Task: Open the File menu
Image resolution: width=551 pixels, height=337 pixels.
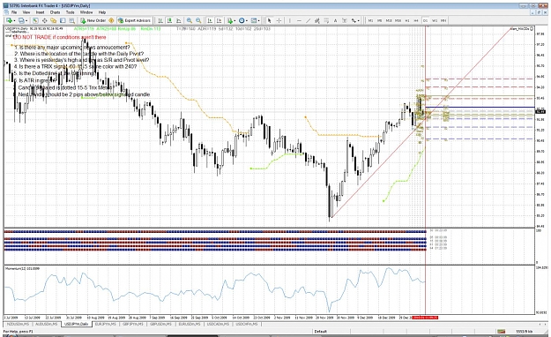Action: point(14,12)
